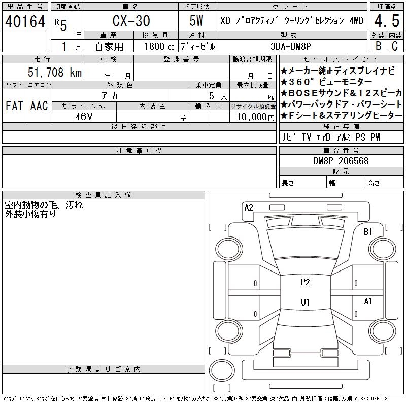Click the mileage value 51,708 km
Viewport: 406px width, 406px height.
coord(53,73)
